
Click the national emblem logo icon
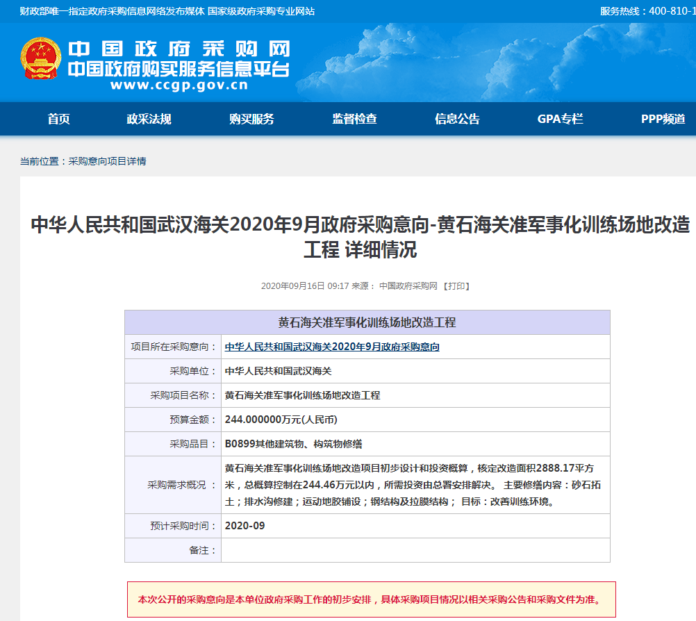tap(40, 58)
